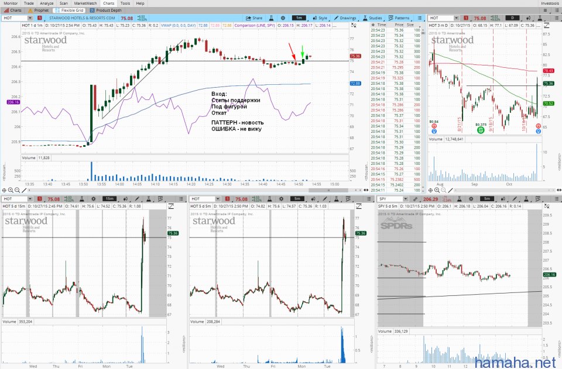Open settings gear of the SPY chart
The width and height of the screenshot is (562, 369).
[x=471, y=199]
